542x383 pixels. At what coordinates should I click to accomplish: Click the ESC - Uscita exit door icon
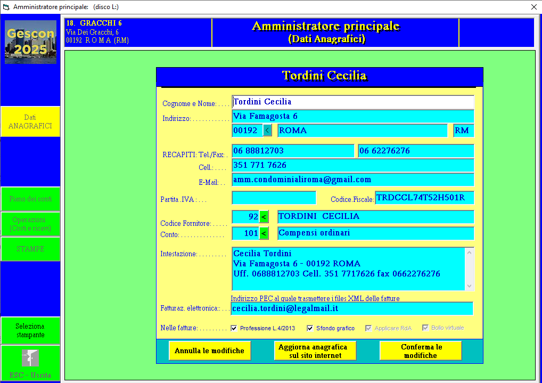tap(30, 358)
